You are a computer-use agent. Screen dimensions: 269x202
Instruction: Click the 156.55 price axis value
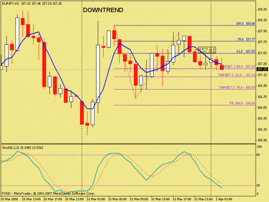pos(262,108)
